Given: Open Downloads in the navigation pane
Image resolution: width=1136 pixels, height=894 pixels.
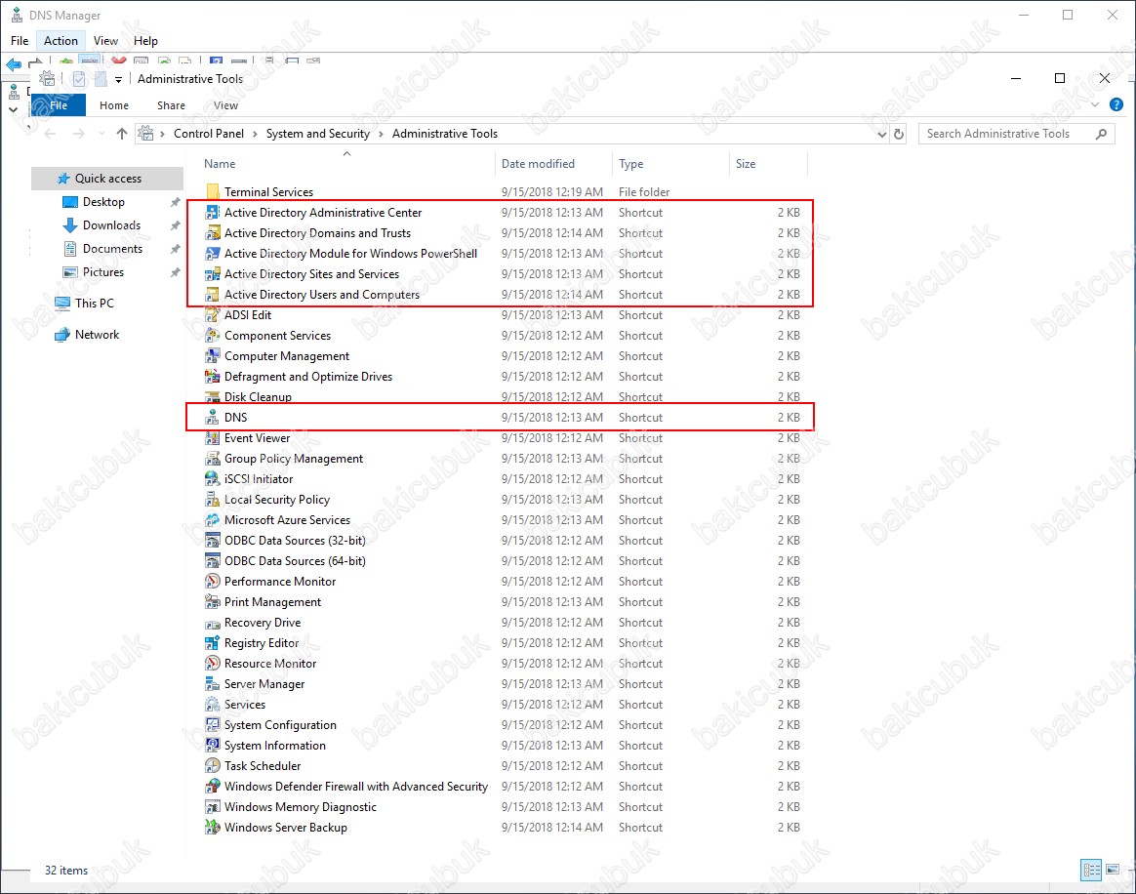Looking at the screenshot, I should [x=111, y=225].
